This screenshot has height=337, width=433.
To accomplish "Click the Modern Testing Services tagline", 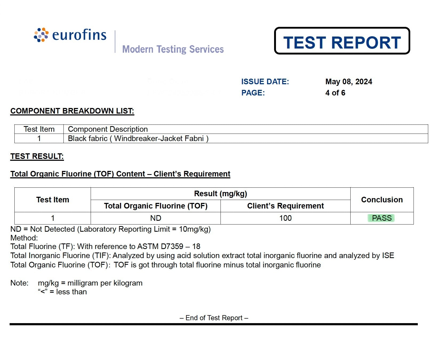I will (x=173, y=49).
